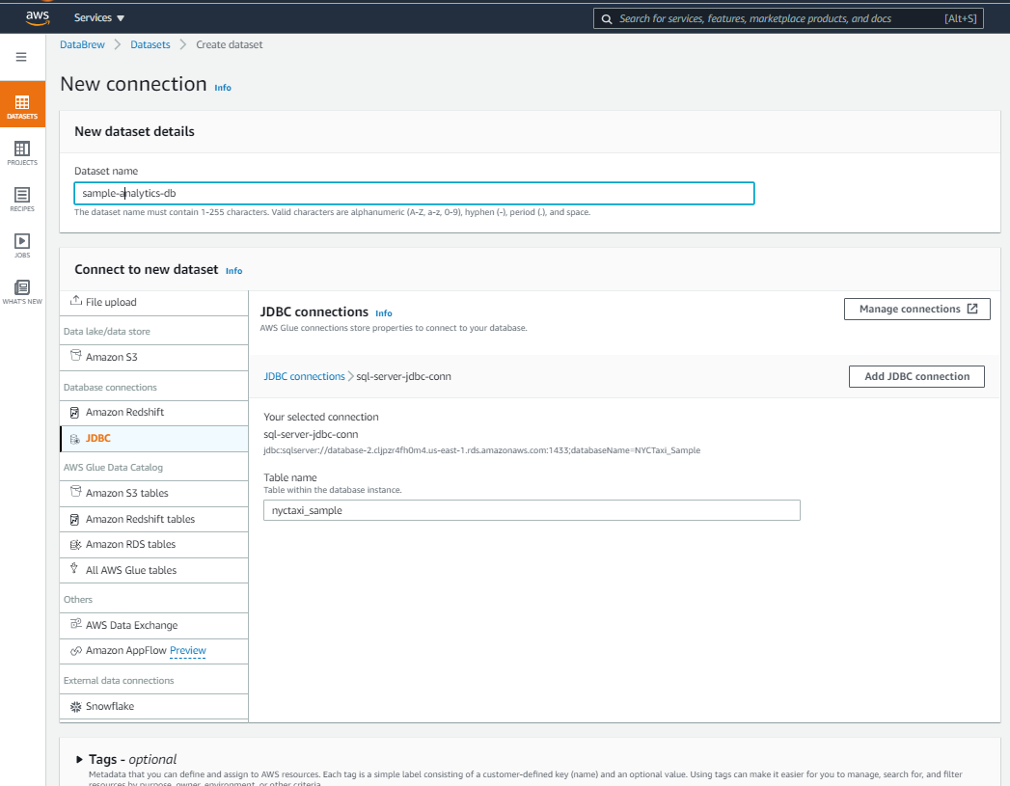Select the Amazon S3 data store icon

(77, 357)
